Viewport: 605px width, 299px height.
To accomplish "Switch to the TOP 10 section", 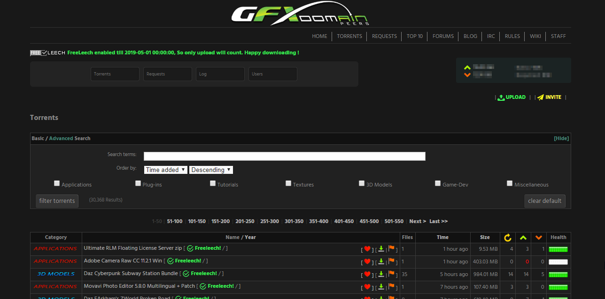I will tap(415, 36).
